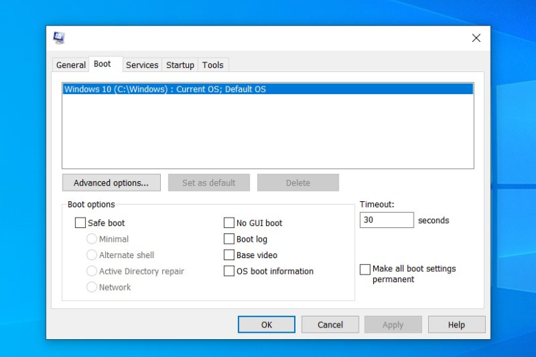Image resolution: width=536 pixels, height=357 pixels.
Task: Select Active Directory repair radio option
Action: pos(91,271)
